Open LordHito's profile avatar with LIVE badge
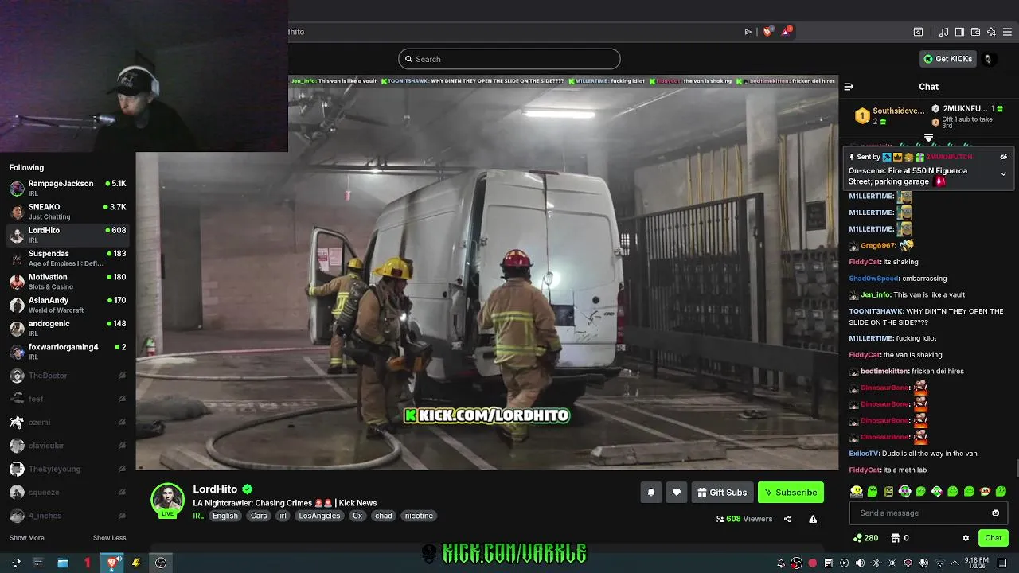1019x573 pixels. (168, 501)
